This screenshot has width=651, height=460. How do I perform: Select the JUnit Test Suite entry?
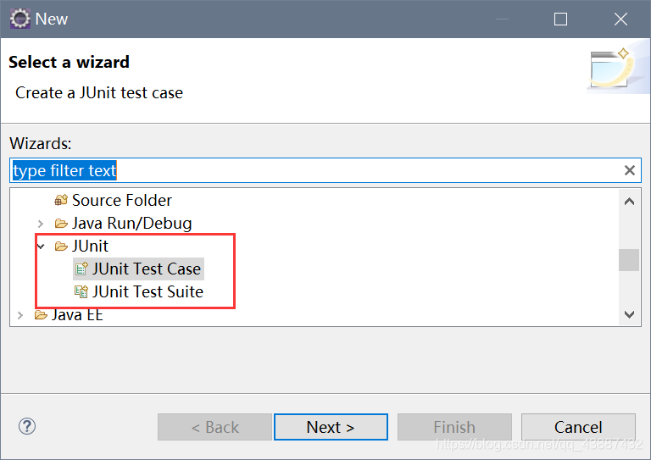coord(147,292)
